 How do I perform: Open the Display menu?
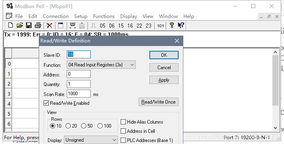(x=129, y=16)
